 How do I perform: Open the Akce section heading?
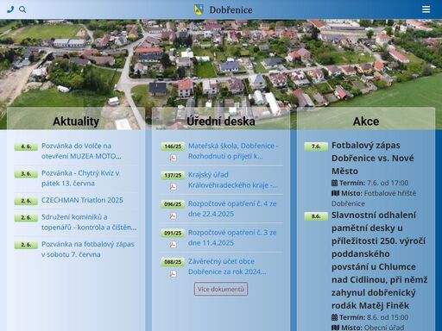pyautogui.click(x=366, y=122)
